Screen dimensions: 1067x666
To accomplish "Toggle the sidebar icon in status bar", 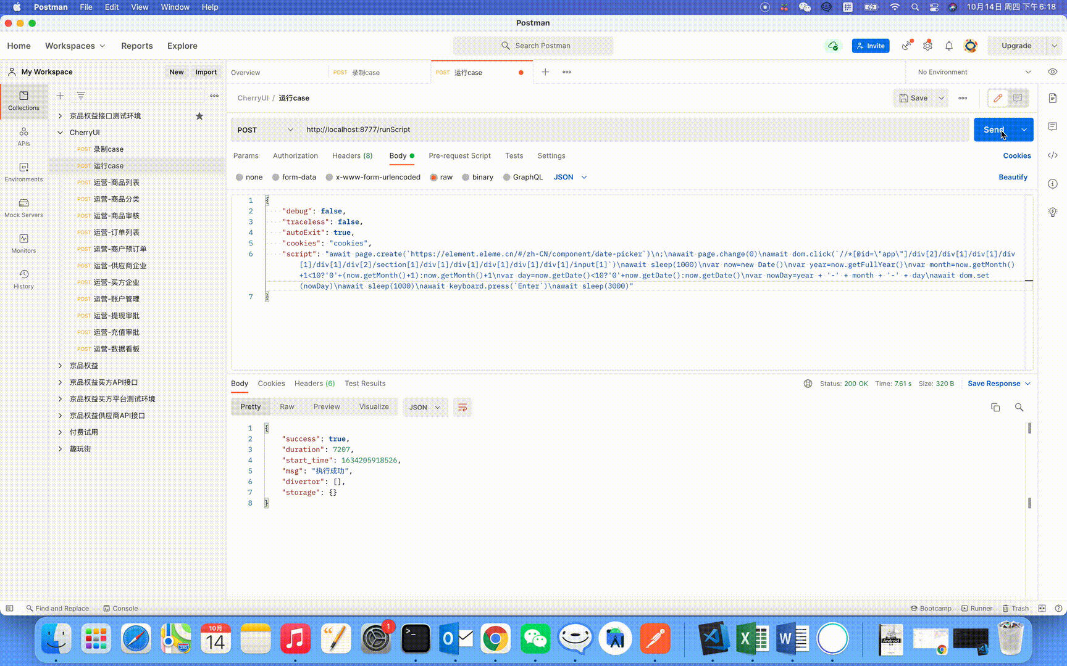I will click(9, 608).
